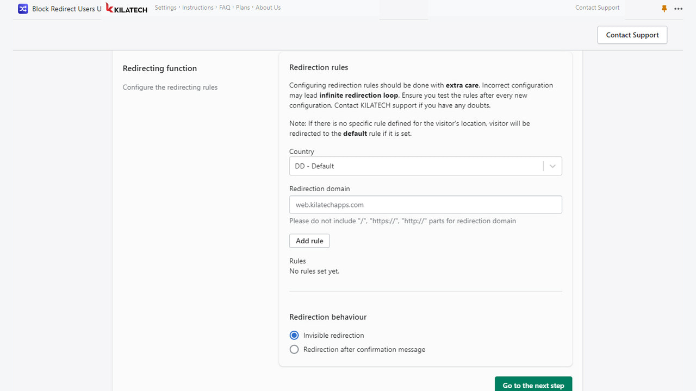Open the Settings menu item
Image resolution: width=696 pixels, height=391 pixels.
coord(165,8)
